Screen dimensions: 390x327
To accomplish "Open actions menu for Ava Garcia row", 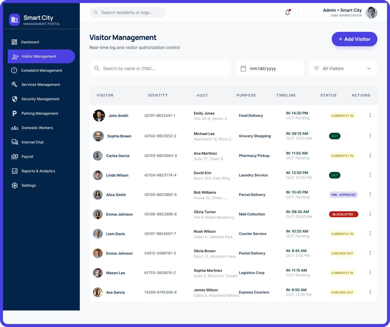I will tap(370, 292).
